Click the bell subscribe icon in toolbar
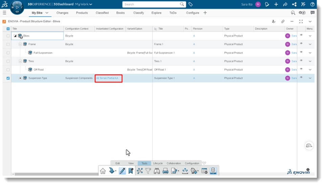The height and width of the screenshot is (186, 325). coord(194,171)
